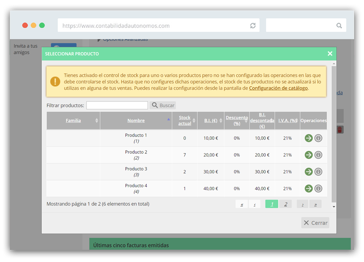The width and height of the screenshot is (364, 262).
Task: Click the Cerrar button
Action: (x=315, y=223)
